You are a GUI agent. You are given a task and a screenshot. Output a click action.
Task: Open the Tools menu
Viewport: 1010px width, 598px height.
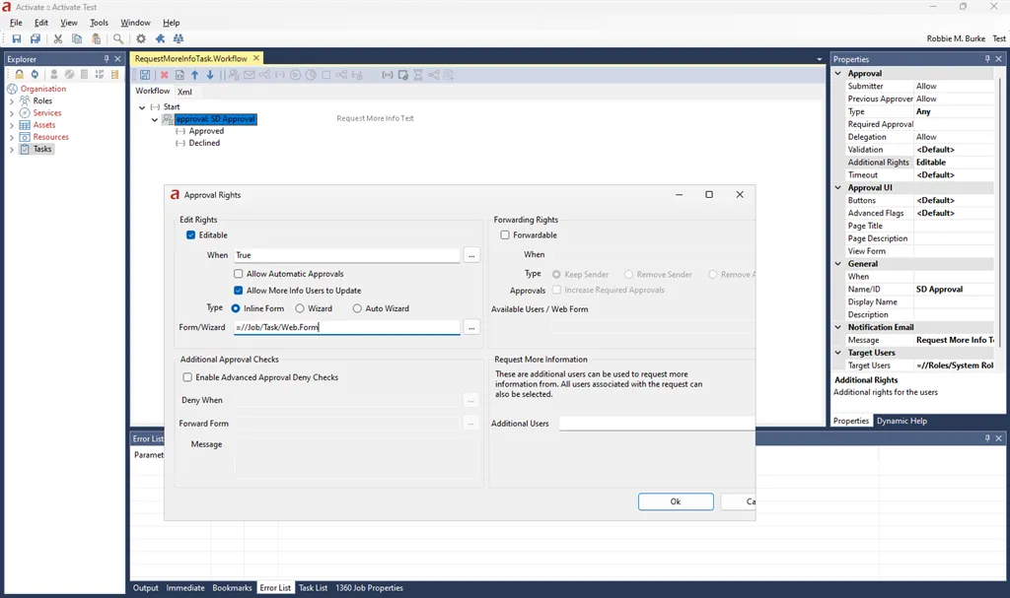tap(99, 23)
